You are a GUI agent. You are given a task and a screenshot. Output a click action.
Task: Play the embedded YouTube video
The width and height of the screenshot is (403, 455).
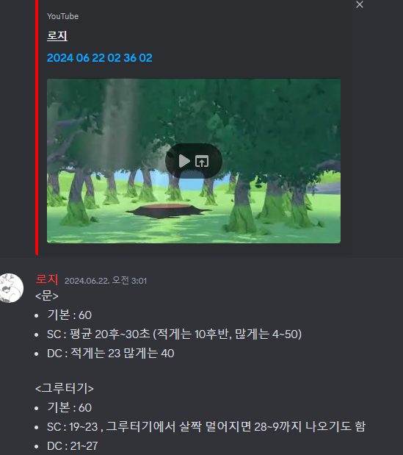(x=184, y=161)
